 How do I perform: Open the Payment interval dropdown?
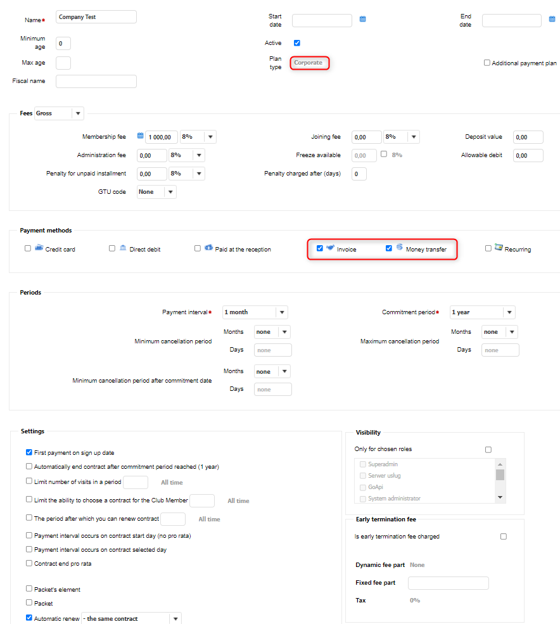click(x=282, y=312)
